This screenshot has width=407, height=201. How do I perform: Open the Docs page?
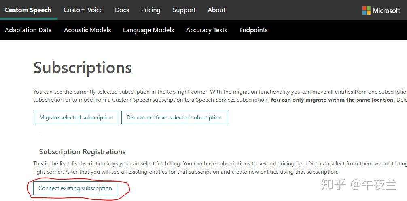coord(122,10)
